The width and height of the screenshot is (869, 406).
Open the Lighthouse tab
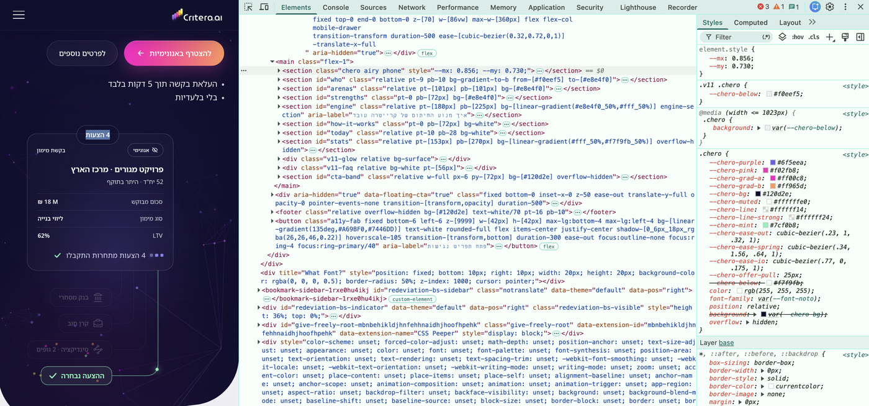[x=638, y=7]
